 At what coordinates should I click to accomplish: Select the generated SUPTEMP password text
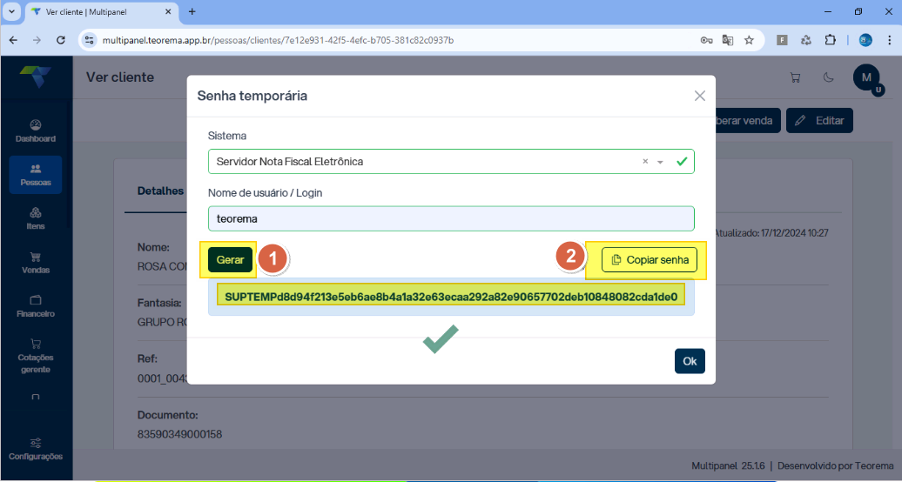tap(451, 297)
